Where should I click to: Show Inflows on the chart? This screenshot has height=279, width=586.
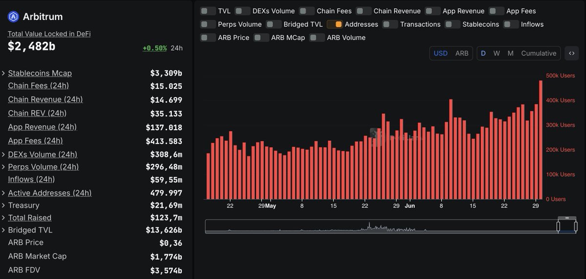click(511, 24)
